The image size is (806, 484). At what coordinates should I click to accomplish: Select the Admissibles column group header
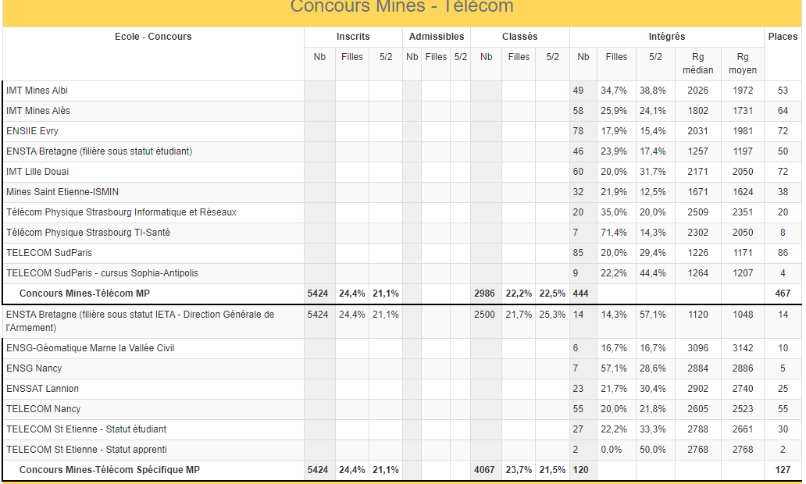pyautogui.click(x=437, y=37)
